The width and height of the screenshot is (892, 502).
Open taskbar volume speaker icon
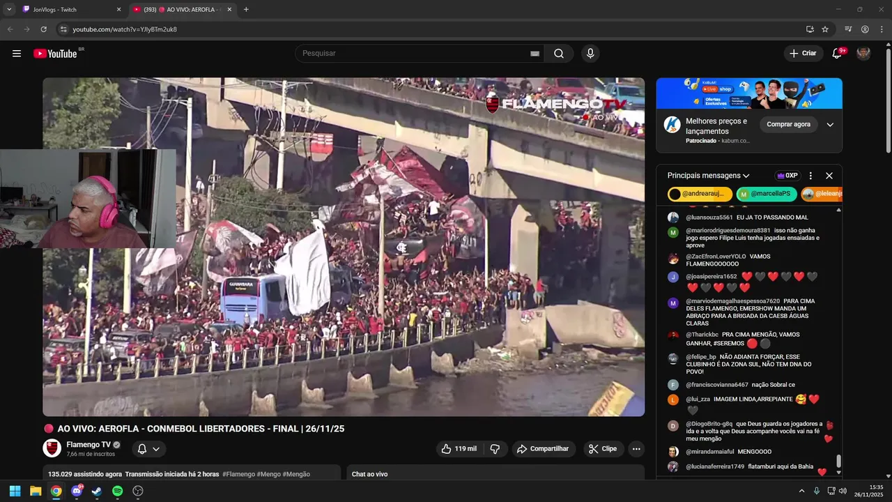click(843, 491)
